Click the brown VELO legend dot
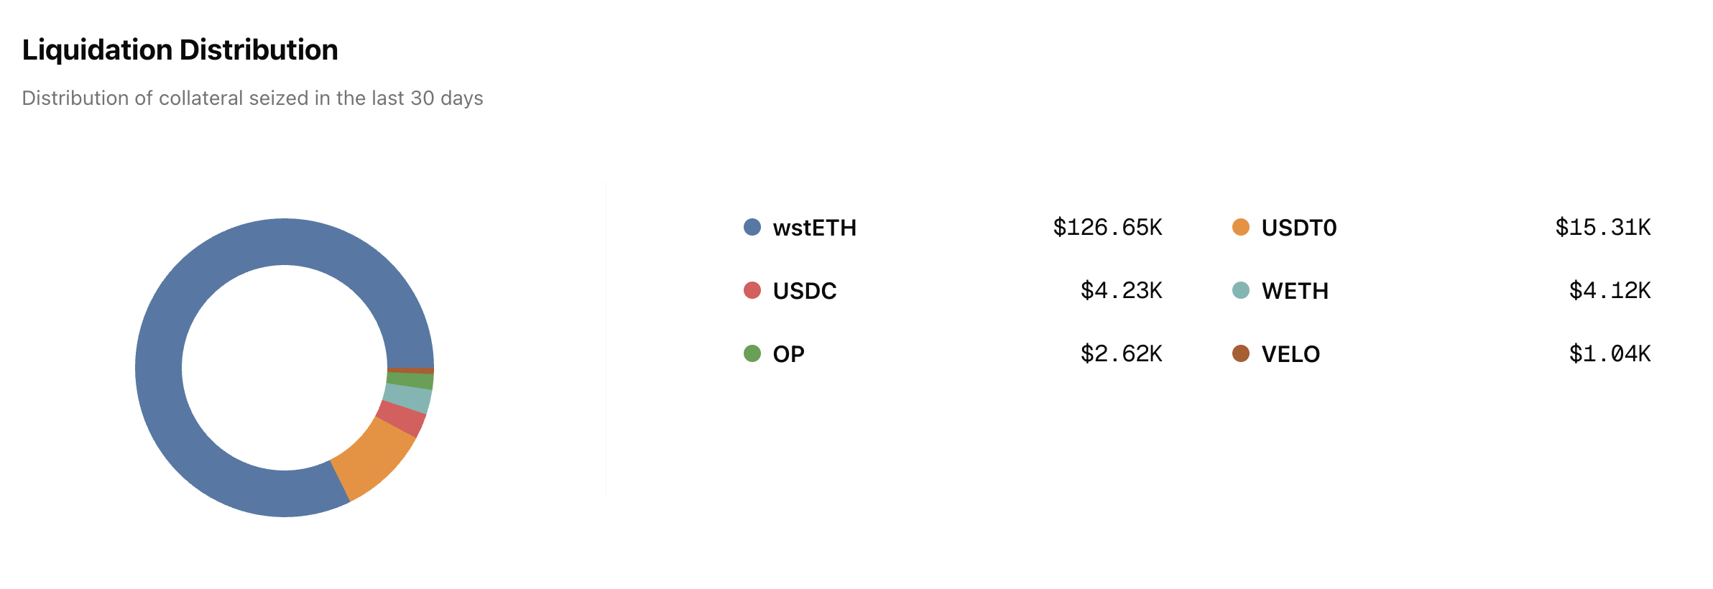 tap(1241, 353)
